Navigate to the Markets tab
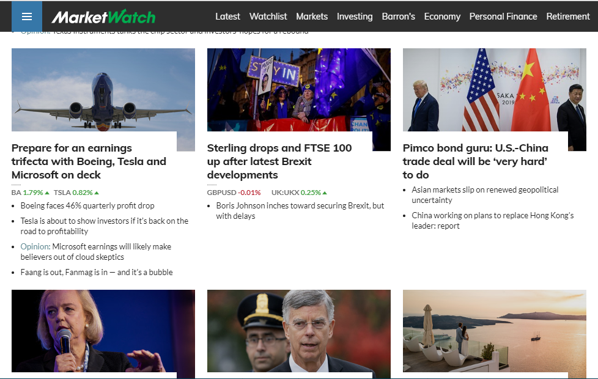Image resolution: width=598 pixels, height=379 pixels. point(312,17)
